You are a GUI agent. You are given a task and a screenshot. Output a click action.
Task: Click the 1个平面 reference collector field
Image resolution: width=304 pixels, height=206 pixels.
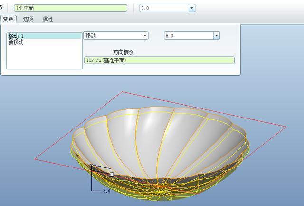70,8
